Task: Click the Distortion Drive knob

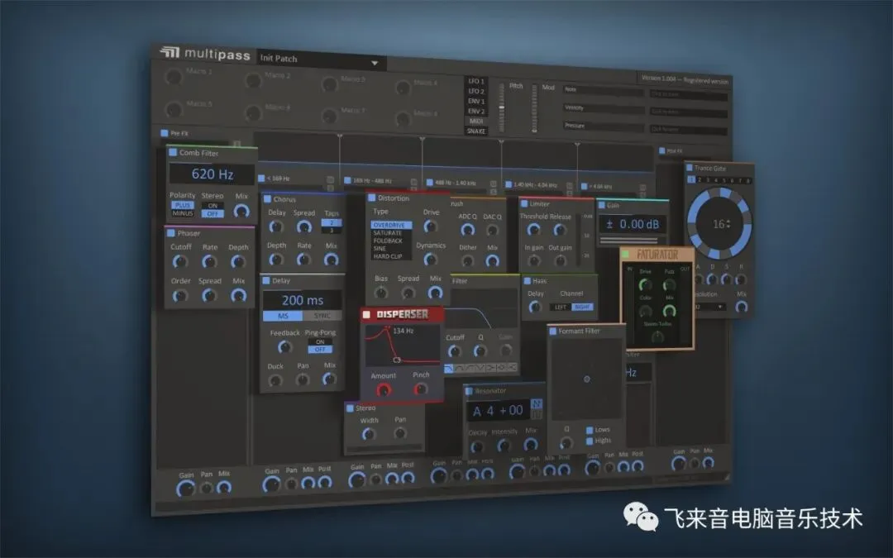Action: 431,226
